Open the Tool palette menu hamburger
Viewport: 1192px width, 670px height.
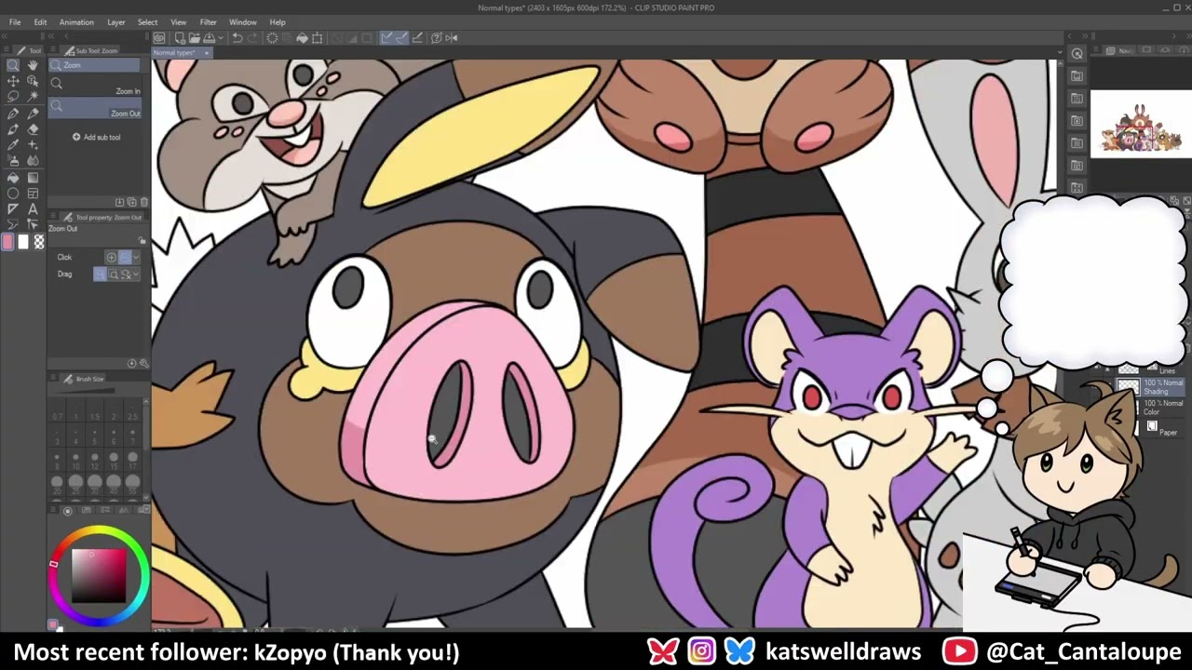click(x=6, y=50)
